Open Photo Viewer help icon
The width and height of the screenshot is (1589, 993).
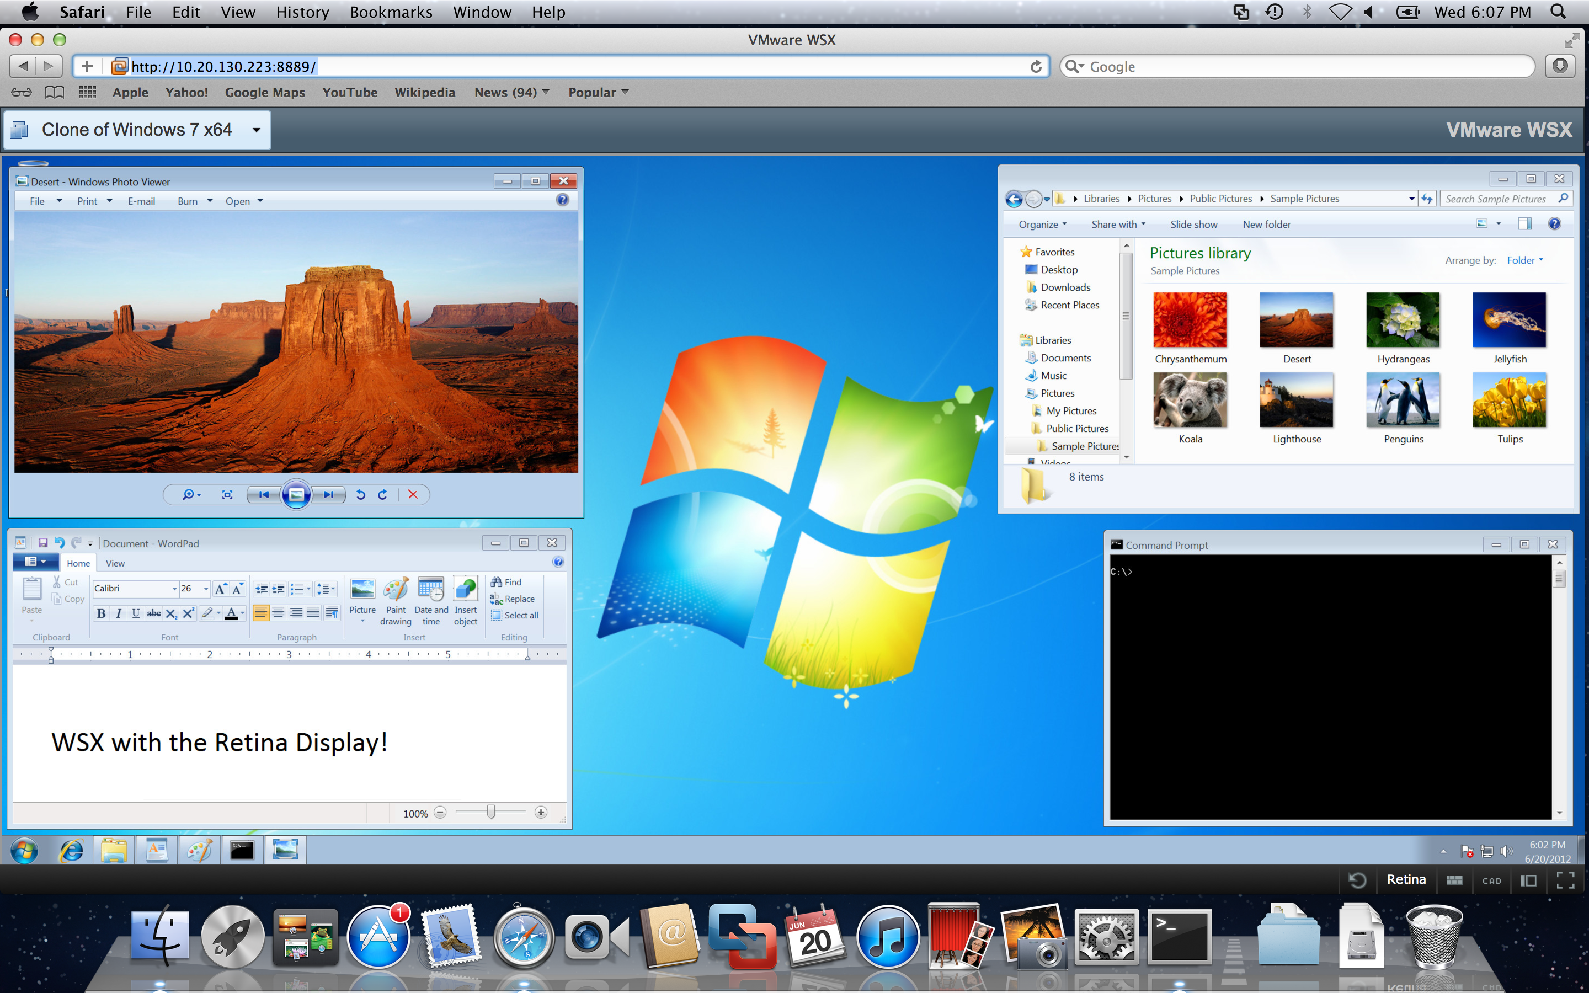563,200
